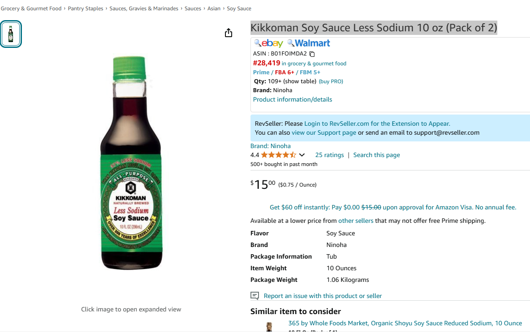Click main product image to expand
This screenshot has width=530, height=332.
(x=131, y=163)
